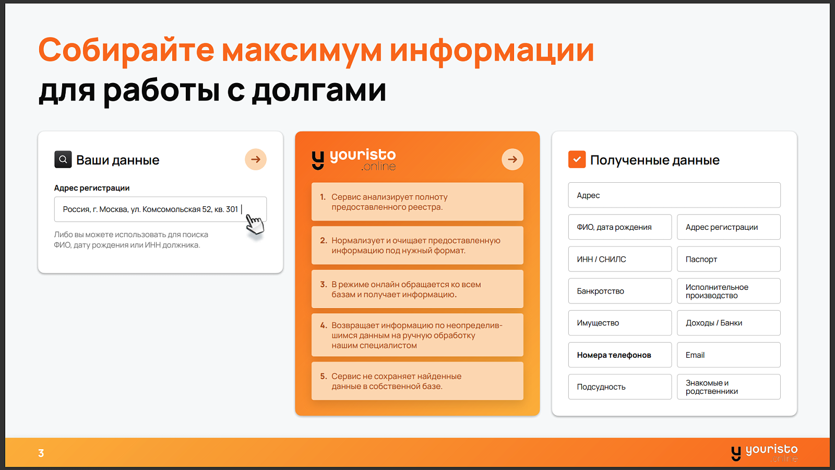
Task: Click the search icon beside "Ваши данные"
Action: pos(63,159)
